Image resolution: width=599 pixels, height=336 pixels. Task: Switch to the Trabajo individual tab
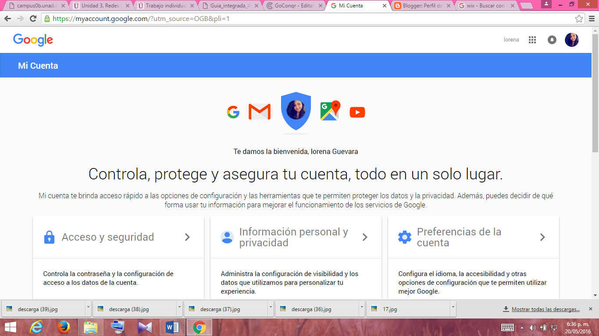(x=165, y=6)
